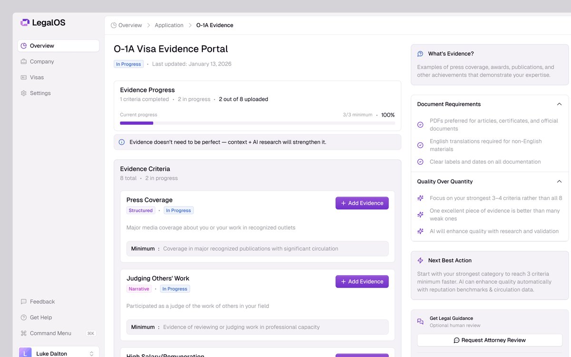Click the Company briefcase icon

pos(24,61)
